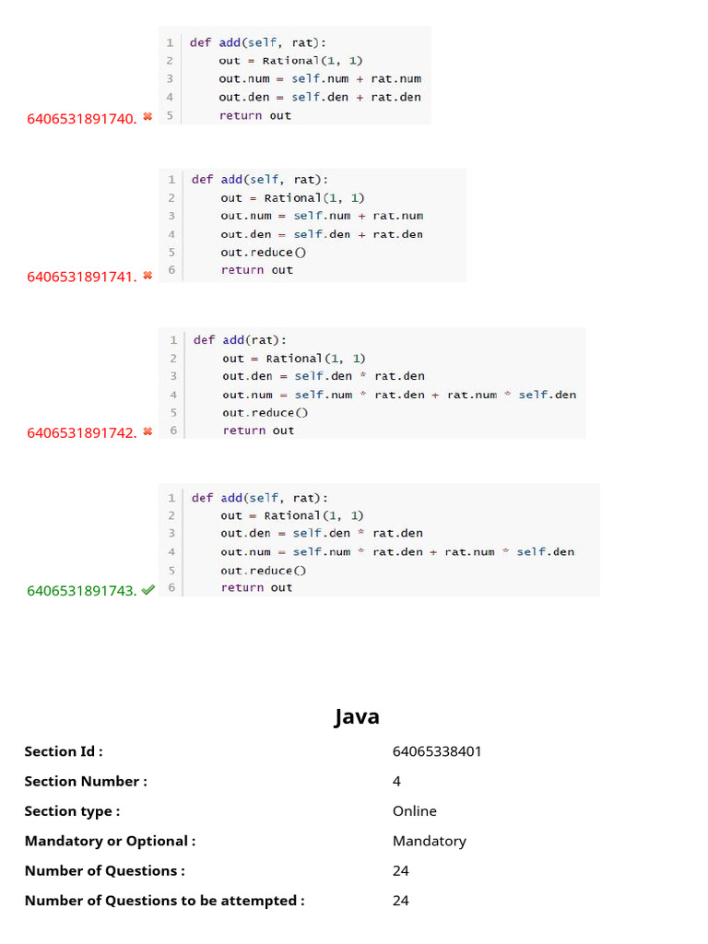
Task: Click the red cross beside option 6406531891742
Action: click(147, 431)
